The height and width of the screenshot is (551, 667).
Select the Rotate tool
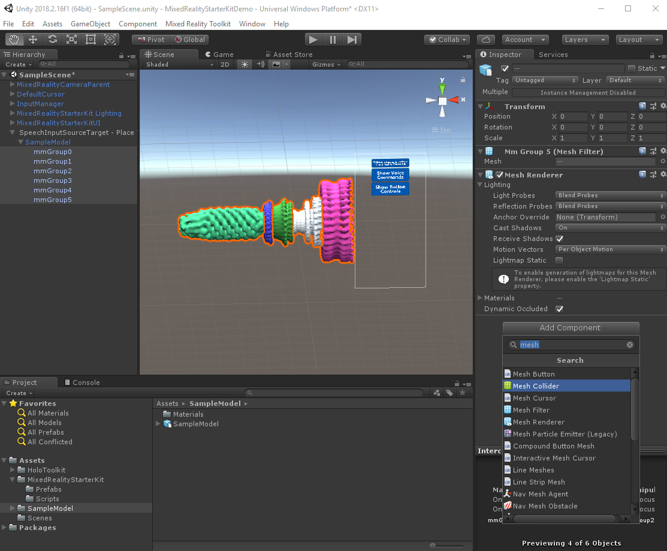tap(53, 40)
